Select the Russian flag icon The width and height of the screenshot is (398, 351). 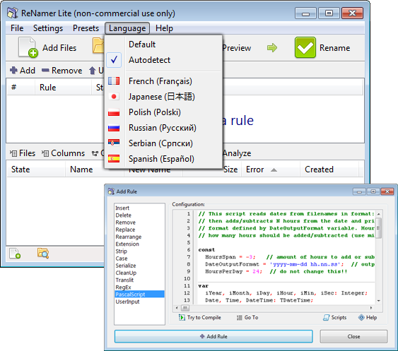(114, 128)
